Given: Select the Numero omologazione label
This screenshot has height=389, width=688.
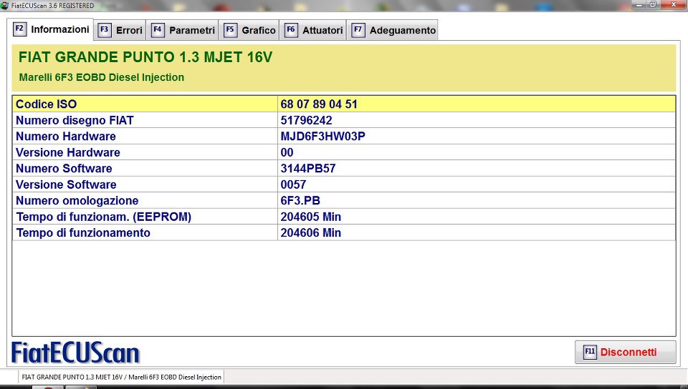Looking at the screenshot, I should pyautogui.click(x=77, y=201).
